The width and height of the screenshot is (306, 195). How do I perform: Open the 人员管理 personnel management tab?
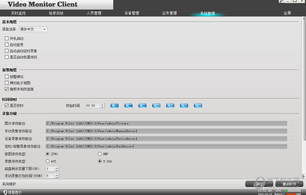(94, 13)
